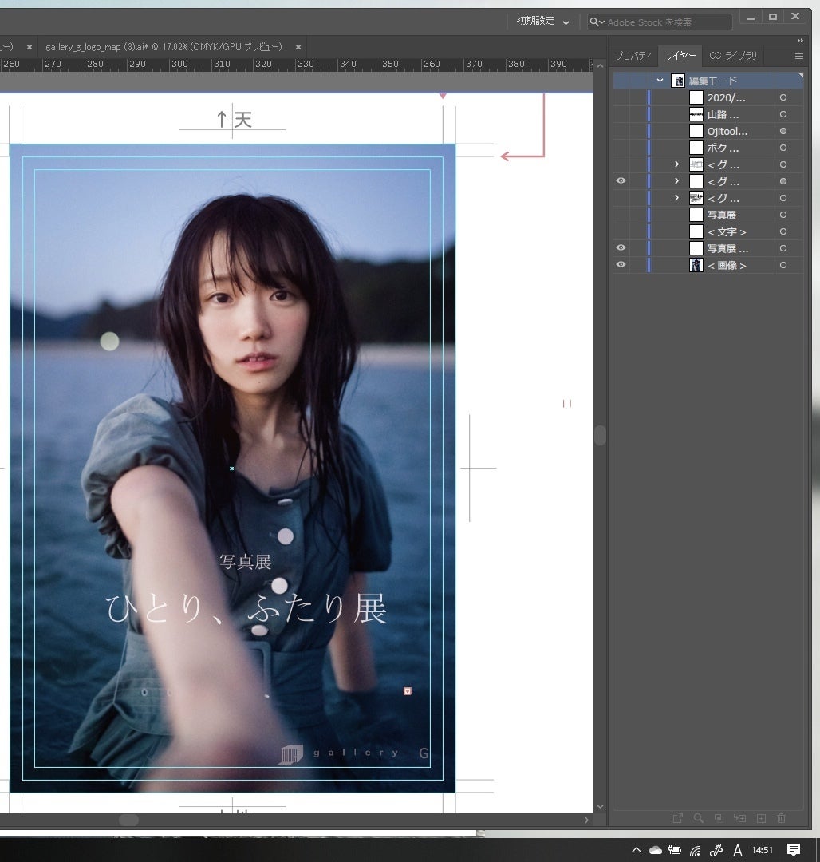Expand the visible <グ...> group sublayer
This screenshot has height=862, width=820.
point(676,181)
